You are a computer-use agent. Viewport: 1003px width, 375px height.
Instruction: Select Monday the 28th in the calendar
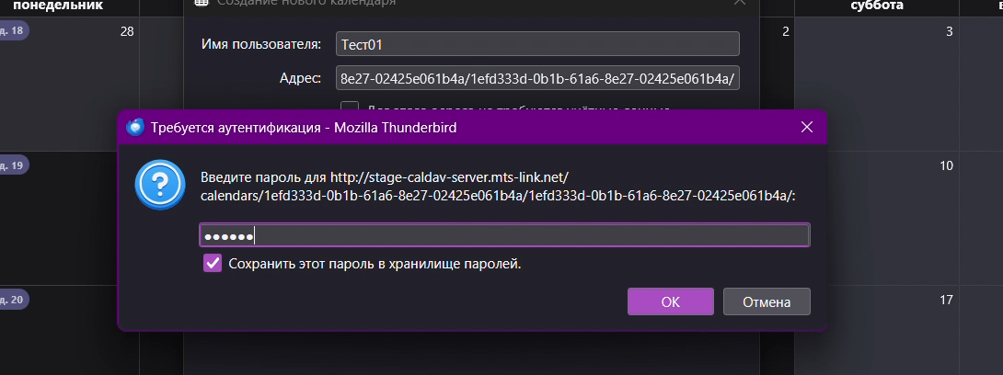click(69, 83)
